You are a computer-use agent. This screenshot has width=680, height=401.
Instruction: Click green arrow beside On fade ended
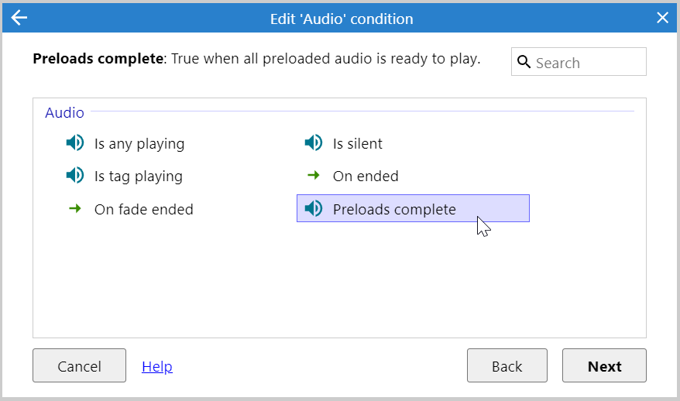click(75, 208)
